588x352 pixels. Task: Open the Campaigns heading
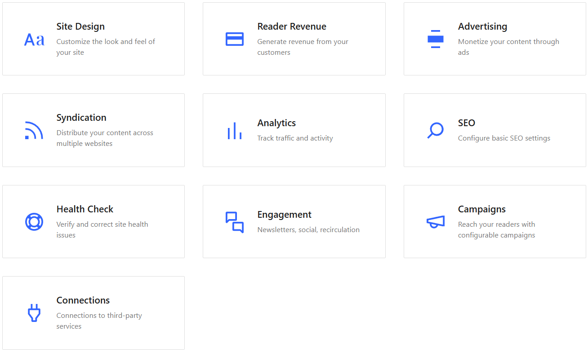click(x=482, y=209)
